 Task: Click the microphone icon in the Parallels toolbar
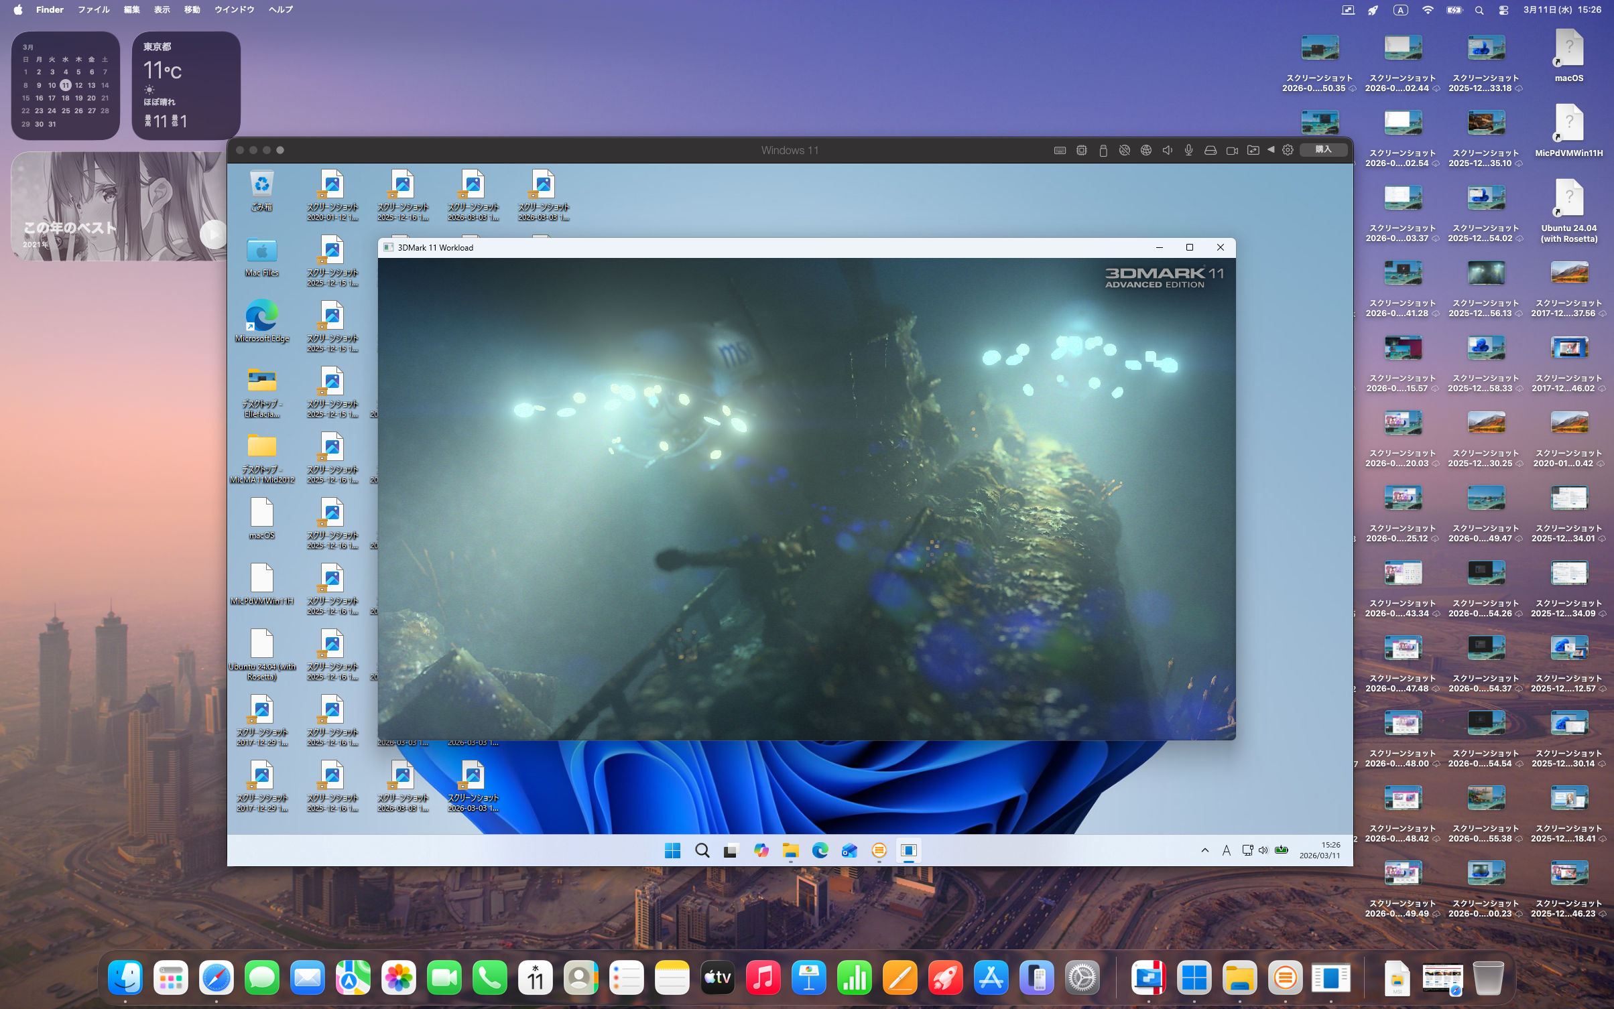(1188, 151)
